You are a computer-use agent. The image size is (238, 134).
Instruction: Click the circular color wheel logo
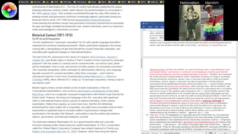[9, 10]
